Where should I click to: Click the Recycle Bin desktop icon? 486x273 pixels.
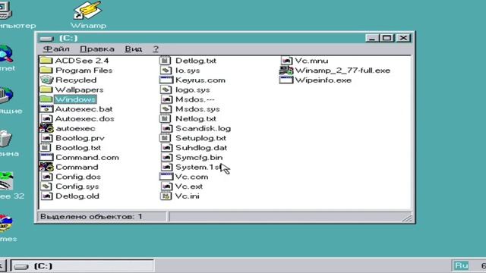(x=5, y=139)
